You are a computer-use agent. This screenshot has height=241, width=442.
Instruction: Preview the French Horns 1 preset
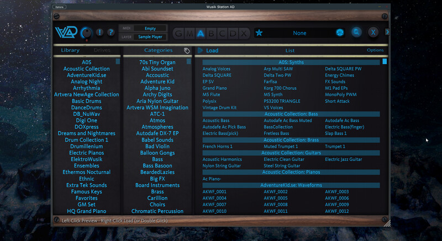[217, 146]
